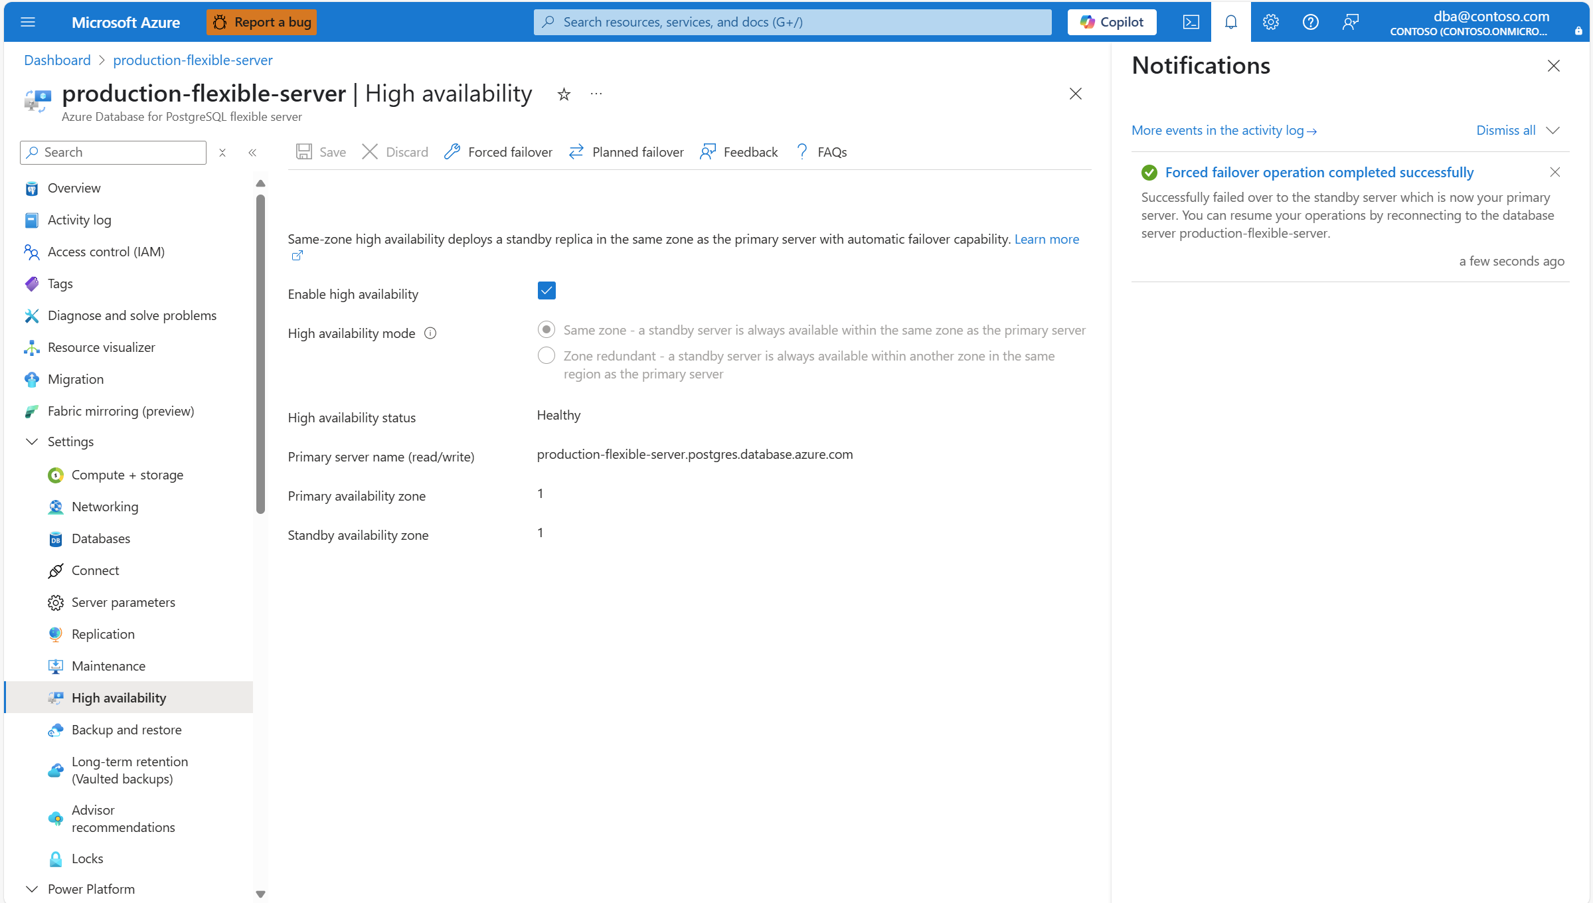Screen dimensions: 1593x903
Task: Click the High availability mode info icon
Action: tap(430, 333)
